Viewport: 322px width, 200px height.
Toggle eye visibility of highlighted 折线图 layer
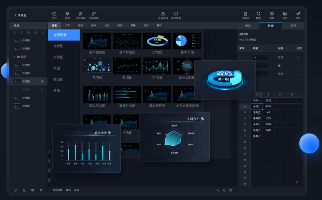[x=42, y=81]
